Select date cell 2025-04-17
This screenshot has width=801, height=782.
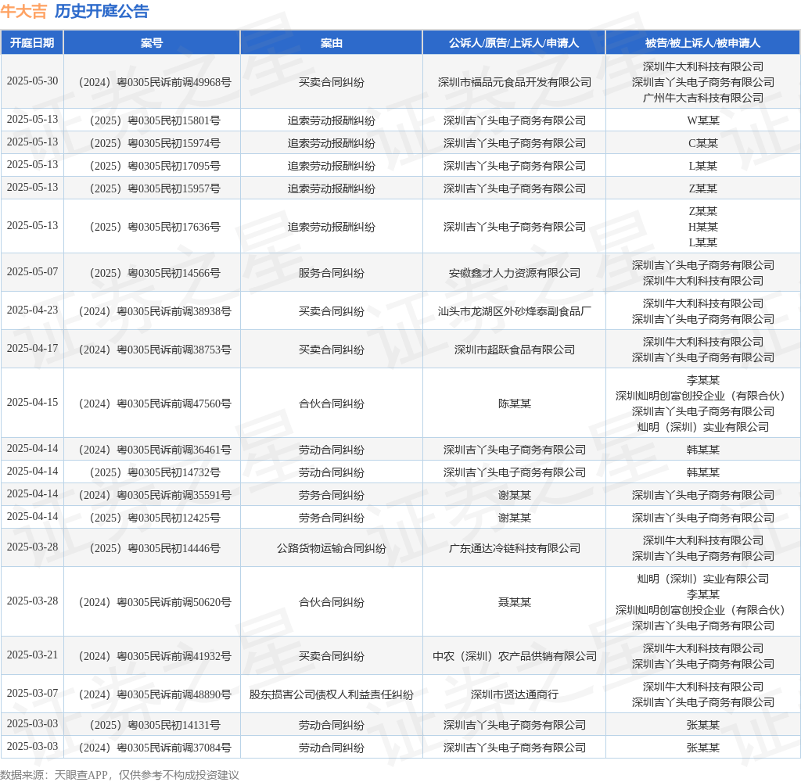[x=32, y=348]
